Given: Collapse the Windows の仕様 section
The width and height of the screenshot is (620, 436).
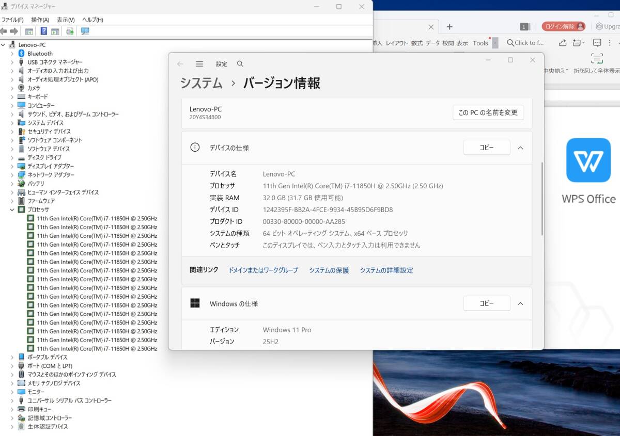Looking at the screenshot, I should point(520,303).
